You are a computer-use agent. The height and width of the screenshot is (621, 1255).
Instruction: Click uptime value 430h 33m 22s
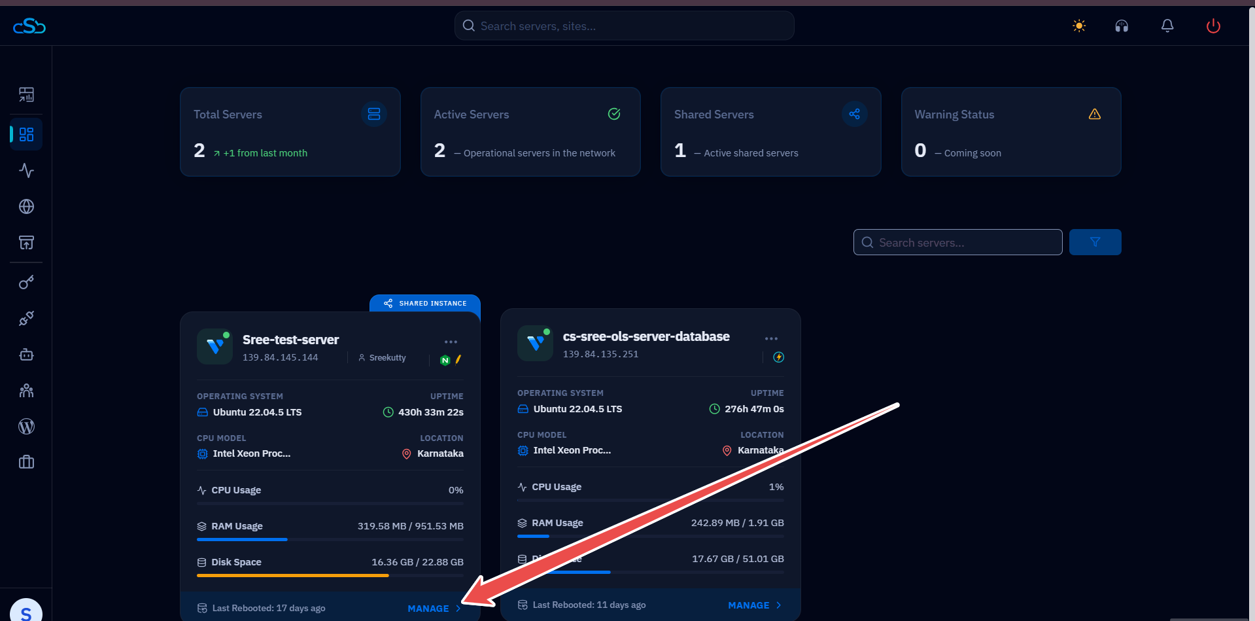(431, 412)
